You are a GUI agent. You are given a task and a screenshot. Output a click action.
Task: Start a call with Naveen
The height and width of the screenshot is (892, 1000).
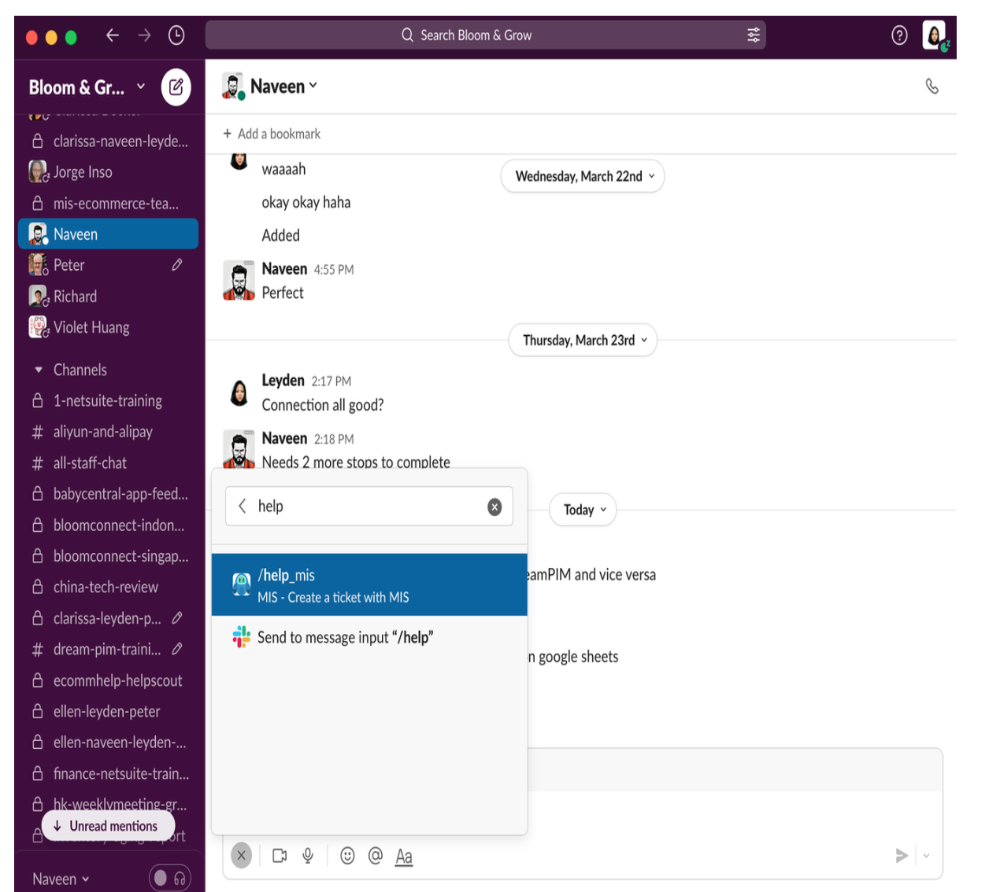click(x=931, y=87)
